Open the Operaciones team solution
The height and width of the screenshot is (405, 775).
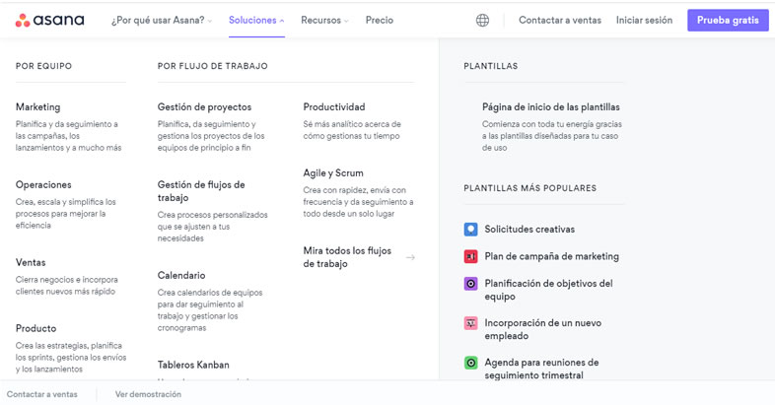coord(43,184)
